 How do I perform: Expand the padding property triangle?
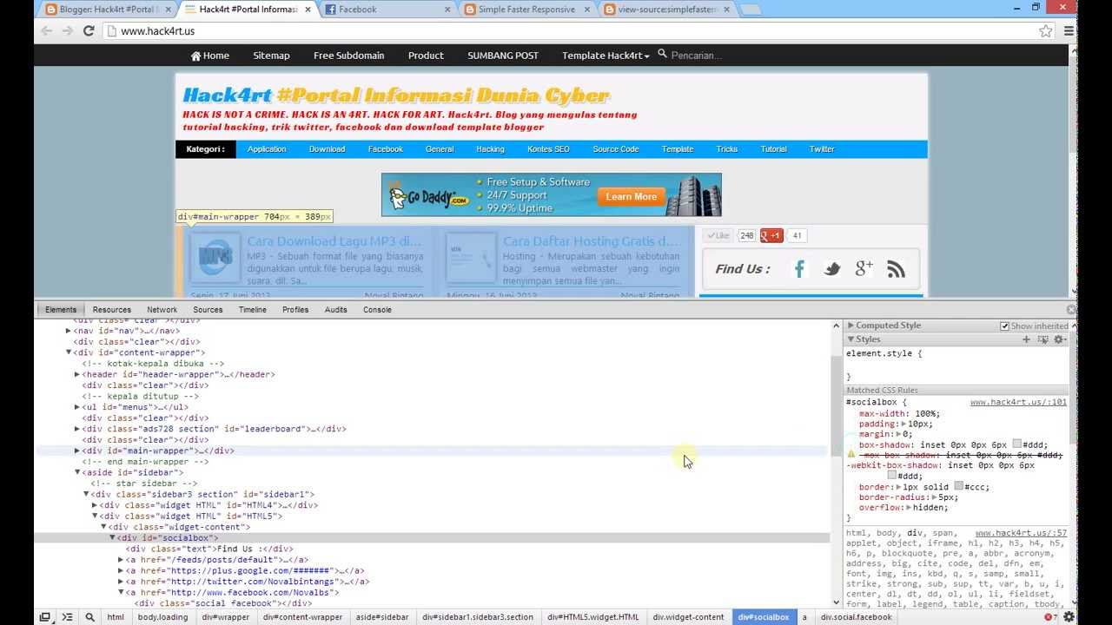pos(903,424)
